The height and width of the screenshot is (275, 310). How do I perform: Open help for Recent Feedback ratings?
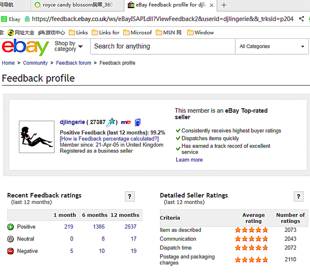click(129, 196)
